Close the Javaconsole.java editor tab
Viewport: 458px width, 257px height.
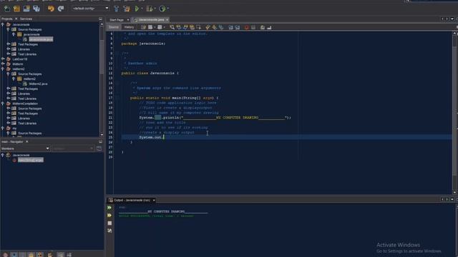tap(167, 20)
